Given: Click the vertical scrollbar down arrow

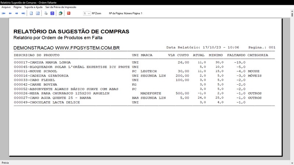Looking at the screenshot, I should tap(292, 163).
